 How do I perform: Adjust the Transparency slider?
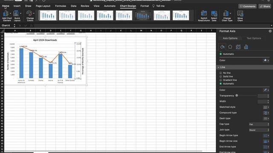[x=237, y=95]
